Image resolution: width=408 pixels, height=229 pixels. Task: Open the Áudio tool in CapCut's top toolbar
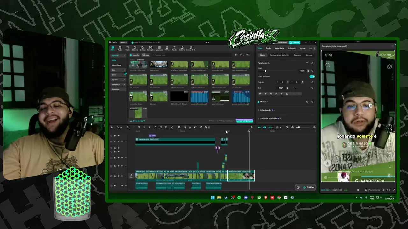120,48
